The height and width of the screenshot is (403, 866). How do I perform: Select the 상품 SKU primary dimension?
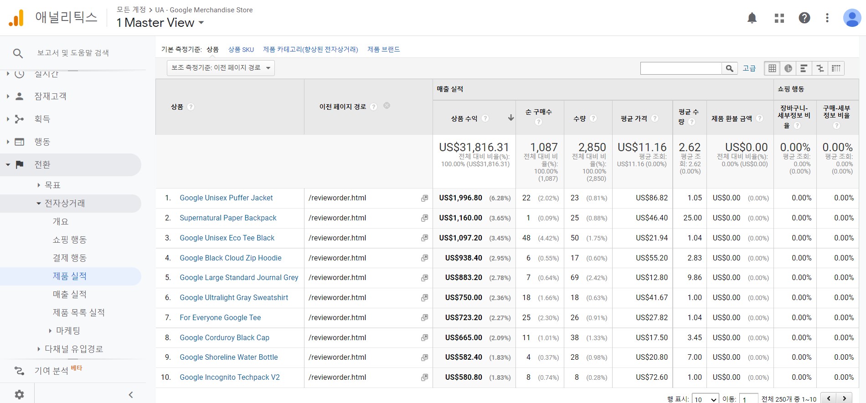[x=241, y=50]
